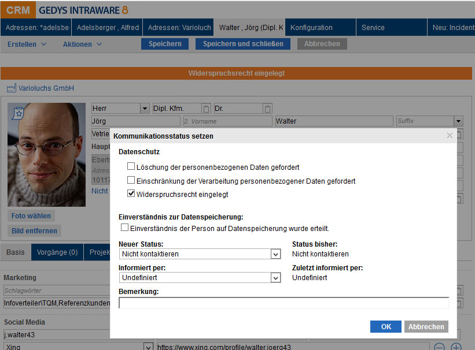
Task: Enable Einschränkung der Verarbeitung checkbox
Action: point(131,181)
